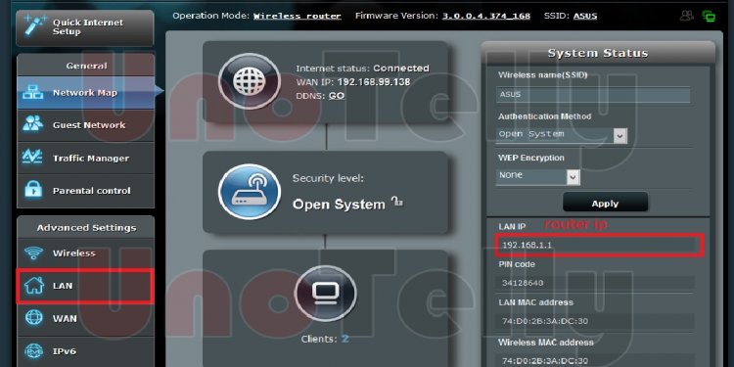
Task: Click the Clients computer icon
Action: (325, 294)
